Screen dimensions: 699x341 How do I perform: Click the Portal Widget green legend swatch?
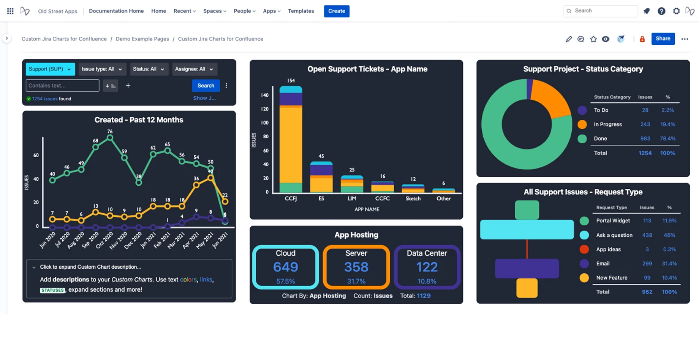coord(584,221)
